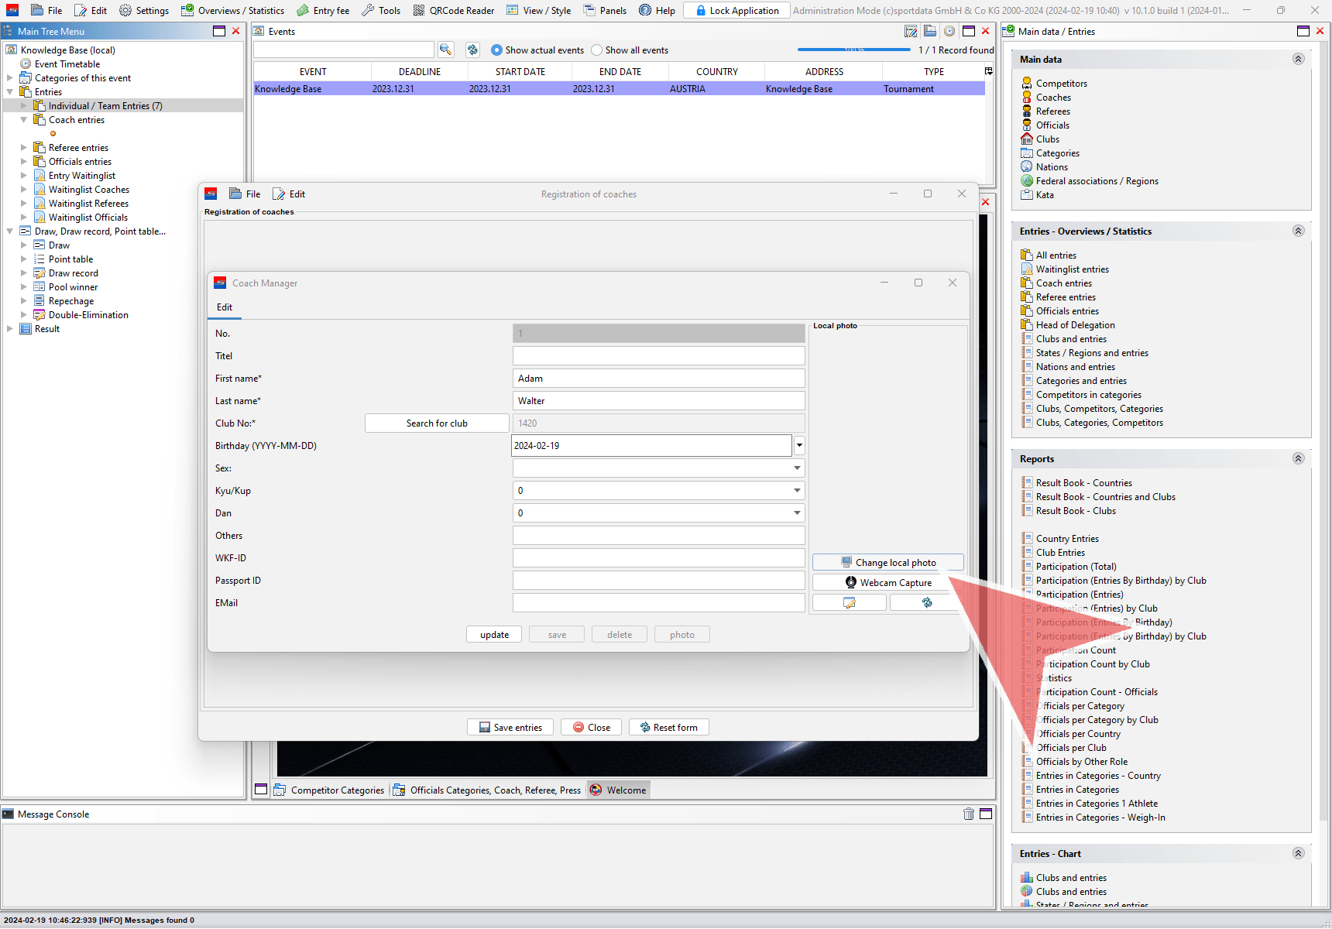Click the Search for club button
Screen dimensions: 1332x929
tap(437, 423)
